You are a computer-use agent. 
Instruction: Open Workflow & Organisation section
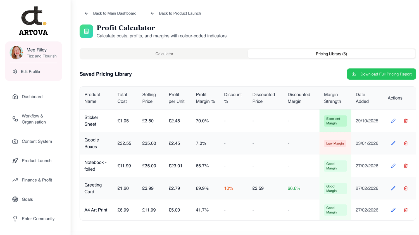click(x=34, y=119)
